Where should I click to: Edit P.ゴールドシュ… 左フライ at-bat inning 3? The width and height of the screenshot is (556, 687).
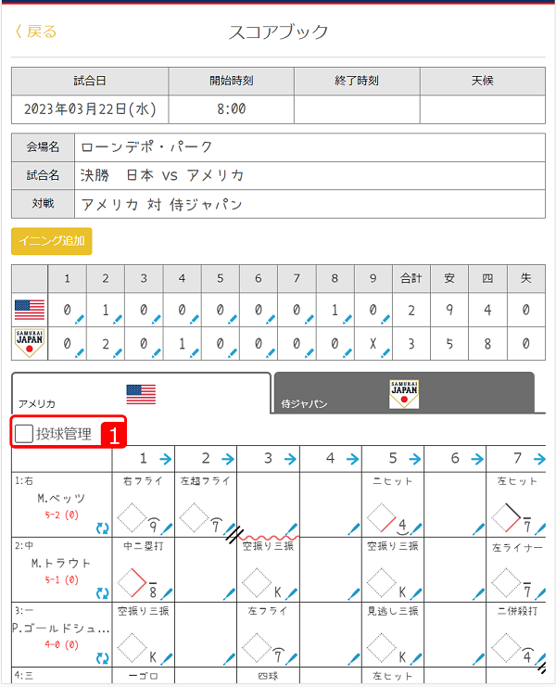click(x=291, y=659)
